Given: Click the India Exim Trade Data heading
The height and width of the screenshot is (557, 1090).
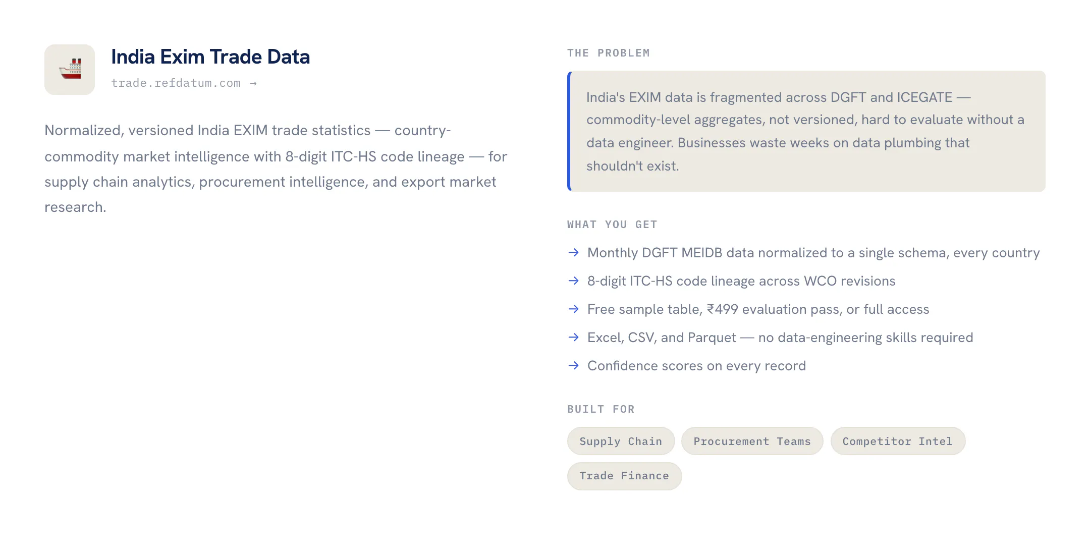Looking at the screenshot, I should click(x=210, y=57).
